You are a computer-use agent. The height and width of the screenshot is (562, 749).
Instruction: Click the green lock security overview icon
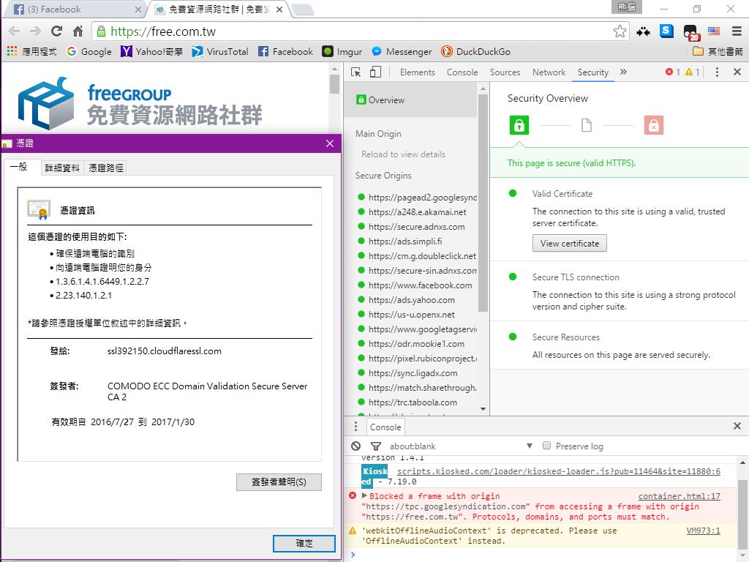click(x=519, y=125)
